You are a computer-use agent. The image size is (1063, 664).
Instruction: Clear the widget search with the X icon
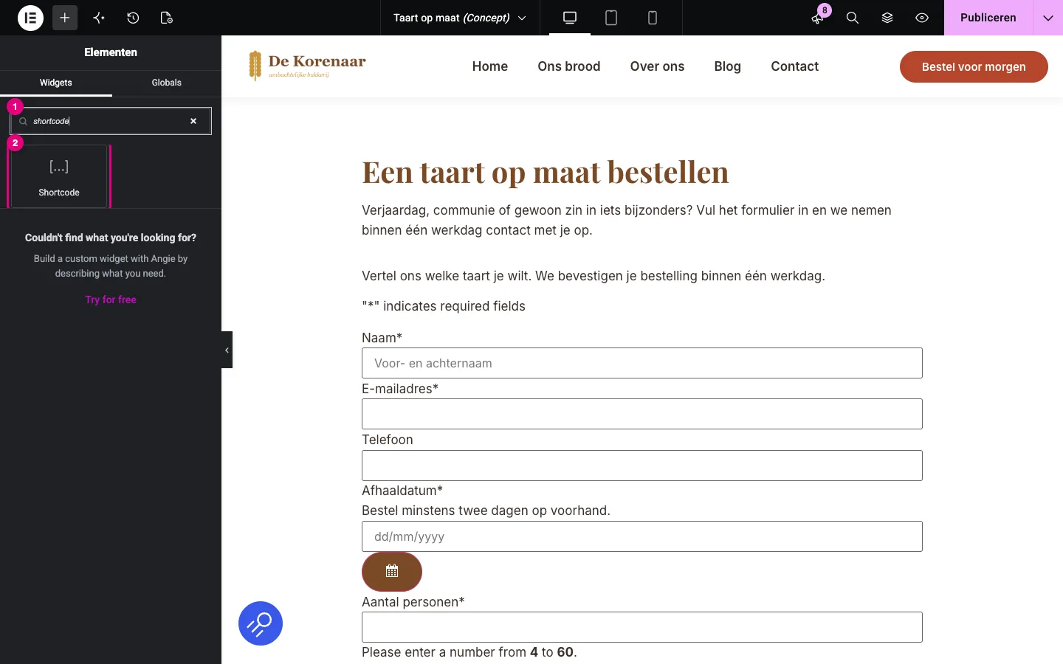(193, 121)
